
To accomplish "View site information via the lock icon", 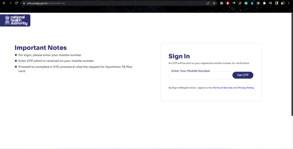I will [24, 3].
